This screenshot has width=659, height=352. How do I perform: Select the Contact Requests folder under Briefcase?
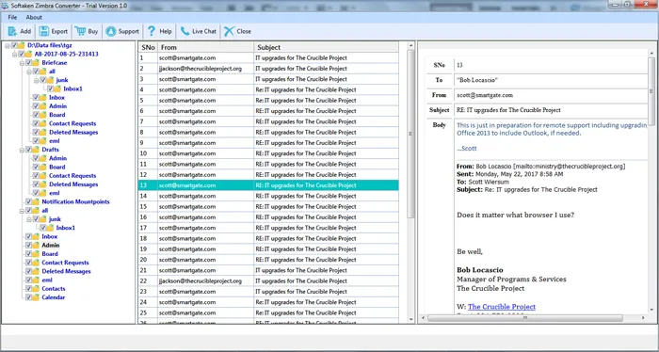(x=72, y=123)
